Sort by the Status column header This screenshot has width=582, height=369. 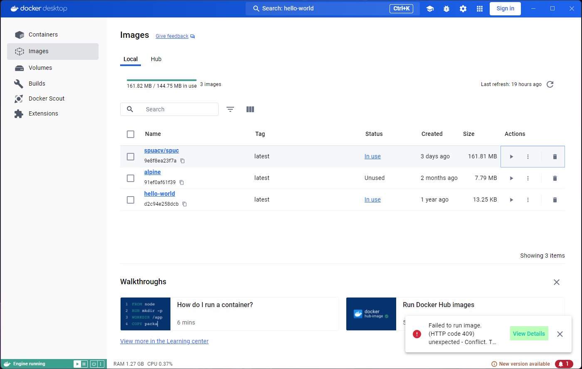pyautogui.click(x=374, y=134)
